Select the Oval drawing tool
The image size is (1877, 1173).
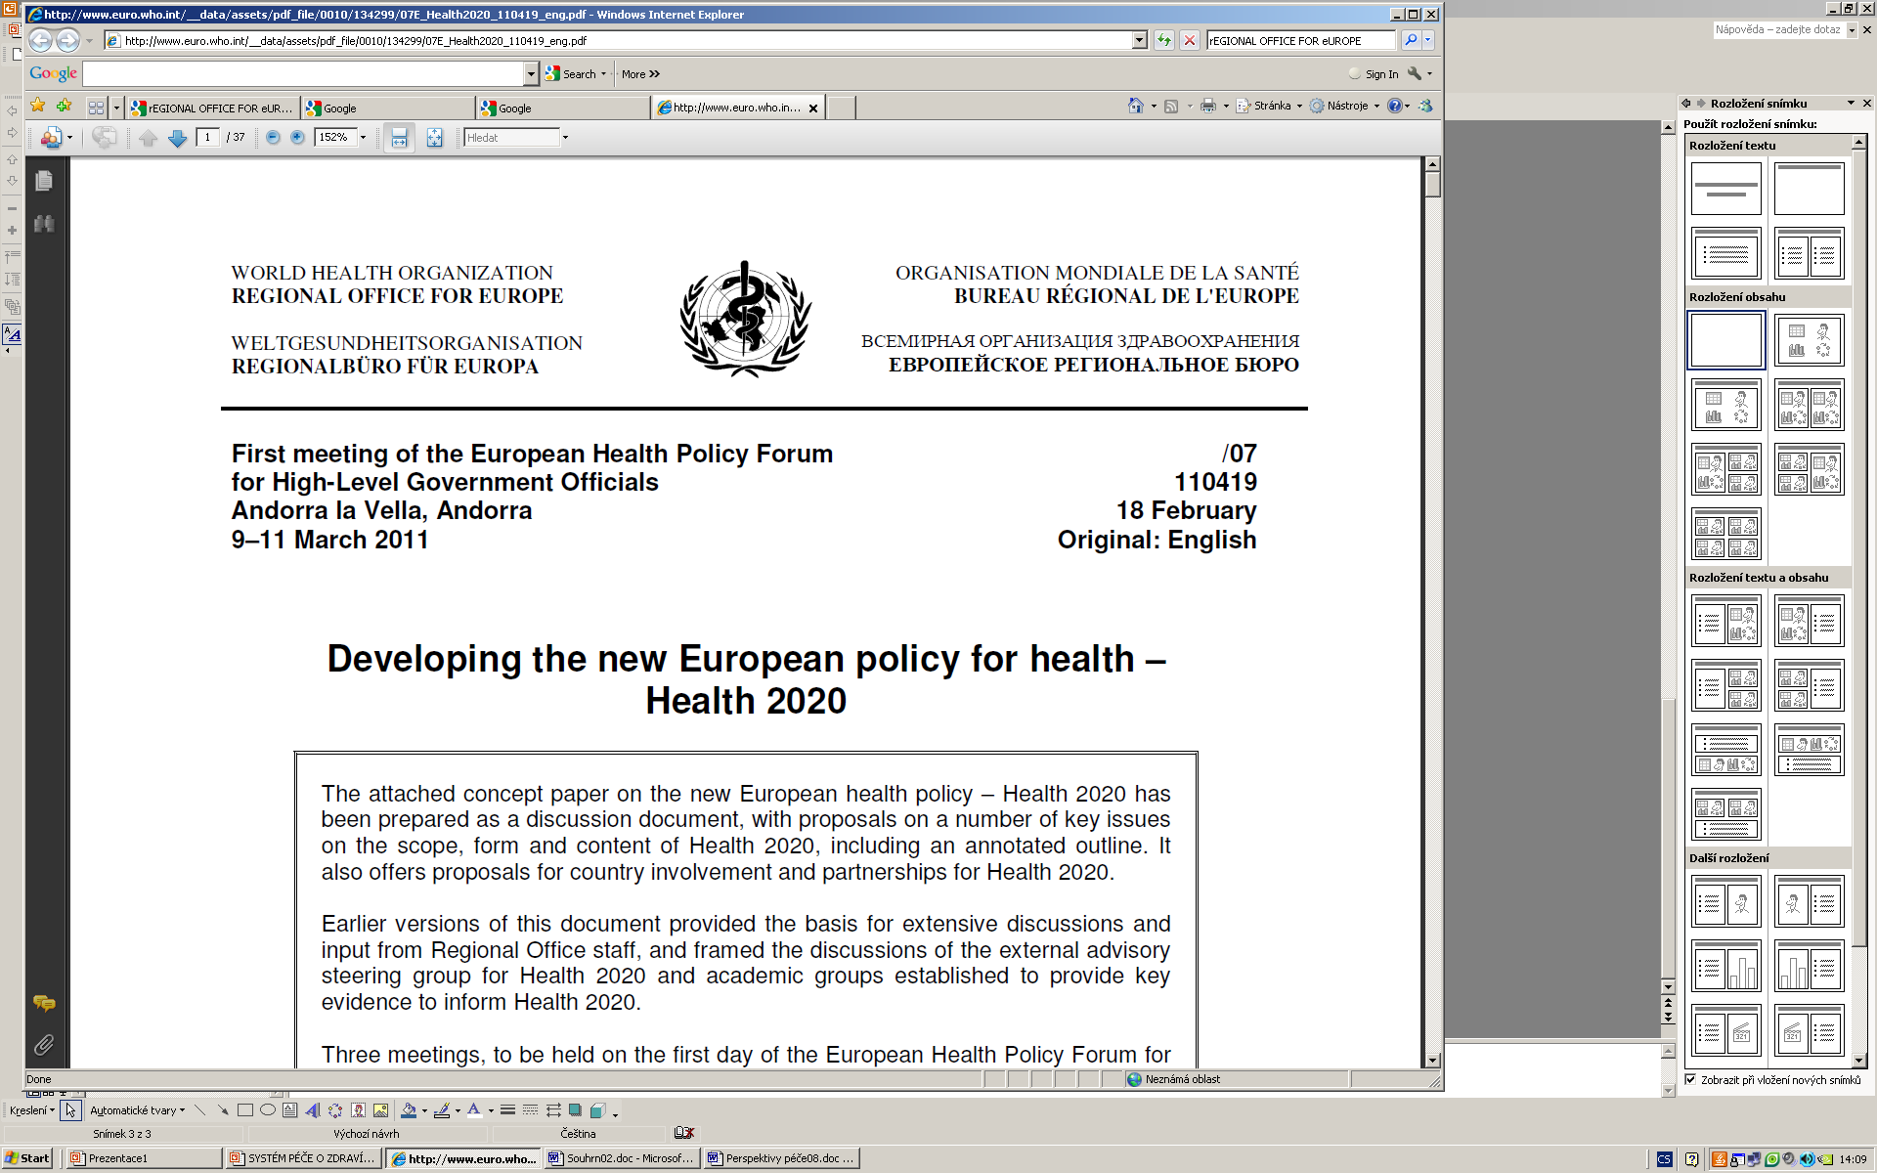268,1110
